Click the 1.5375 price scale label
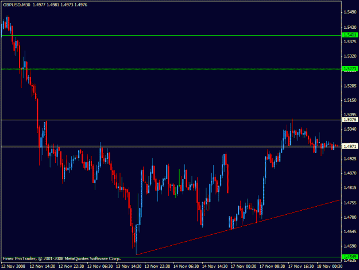Screen dimensions: 359x270 click(350, 42)
